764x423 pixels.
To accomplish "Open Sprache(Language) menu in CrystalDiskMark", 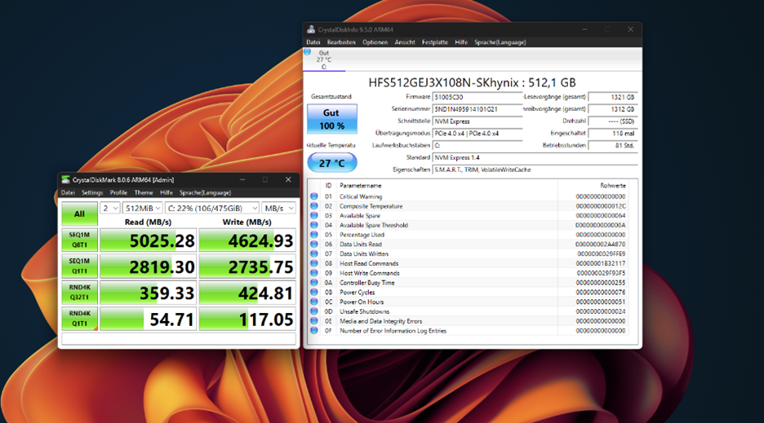I will pyautogui.click(x=205, y=193).
